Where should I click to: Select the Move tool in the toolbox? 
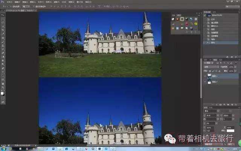point(3,15)
